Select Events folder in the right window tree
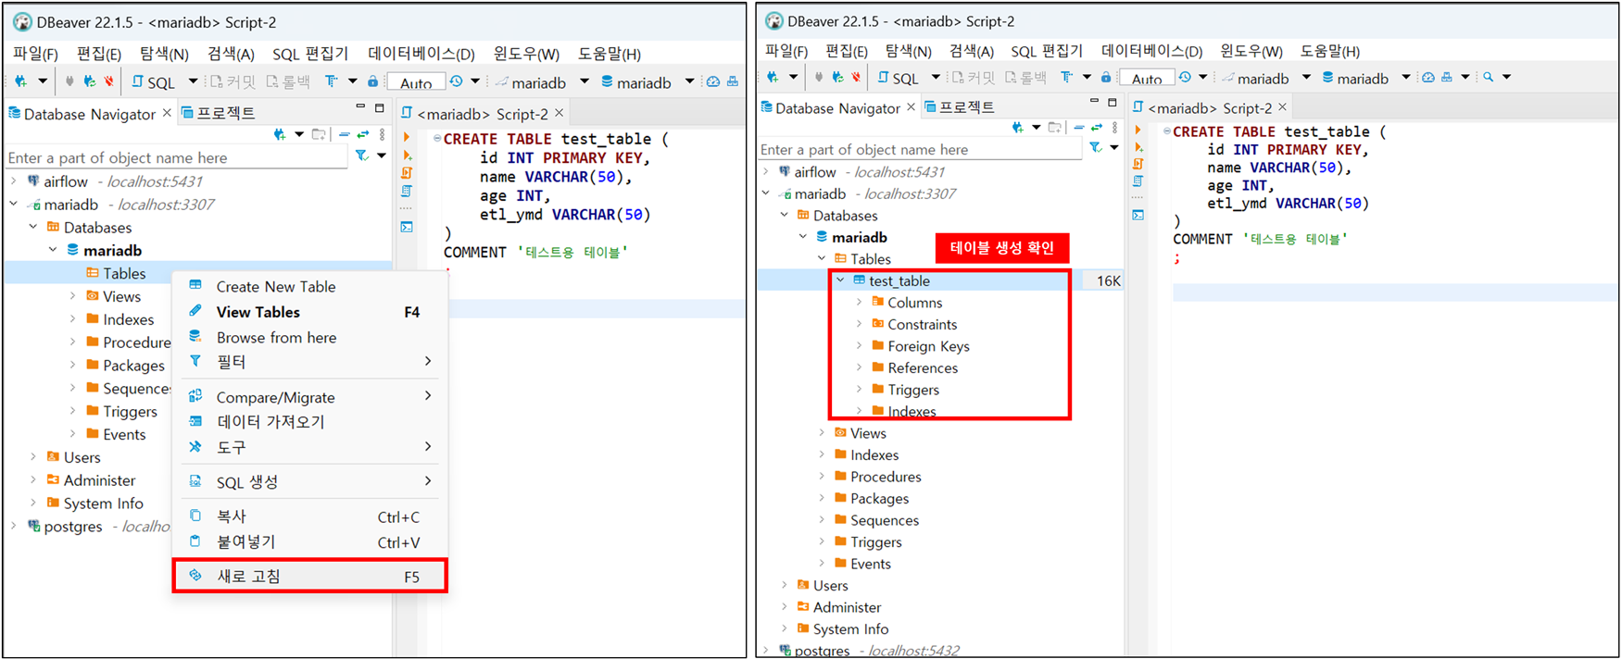 [862, 564]
